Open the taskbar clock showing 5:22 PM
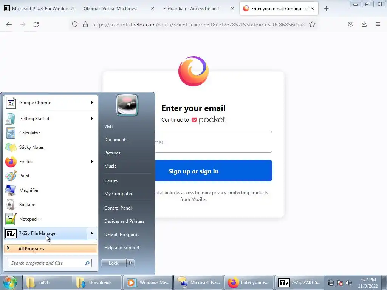Image resolution: width=387 pixels, height=290 pixels. click(368, 283)
